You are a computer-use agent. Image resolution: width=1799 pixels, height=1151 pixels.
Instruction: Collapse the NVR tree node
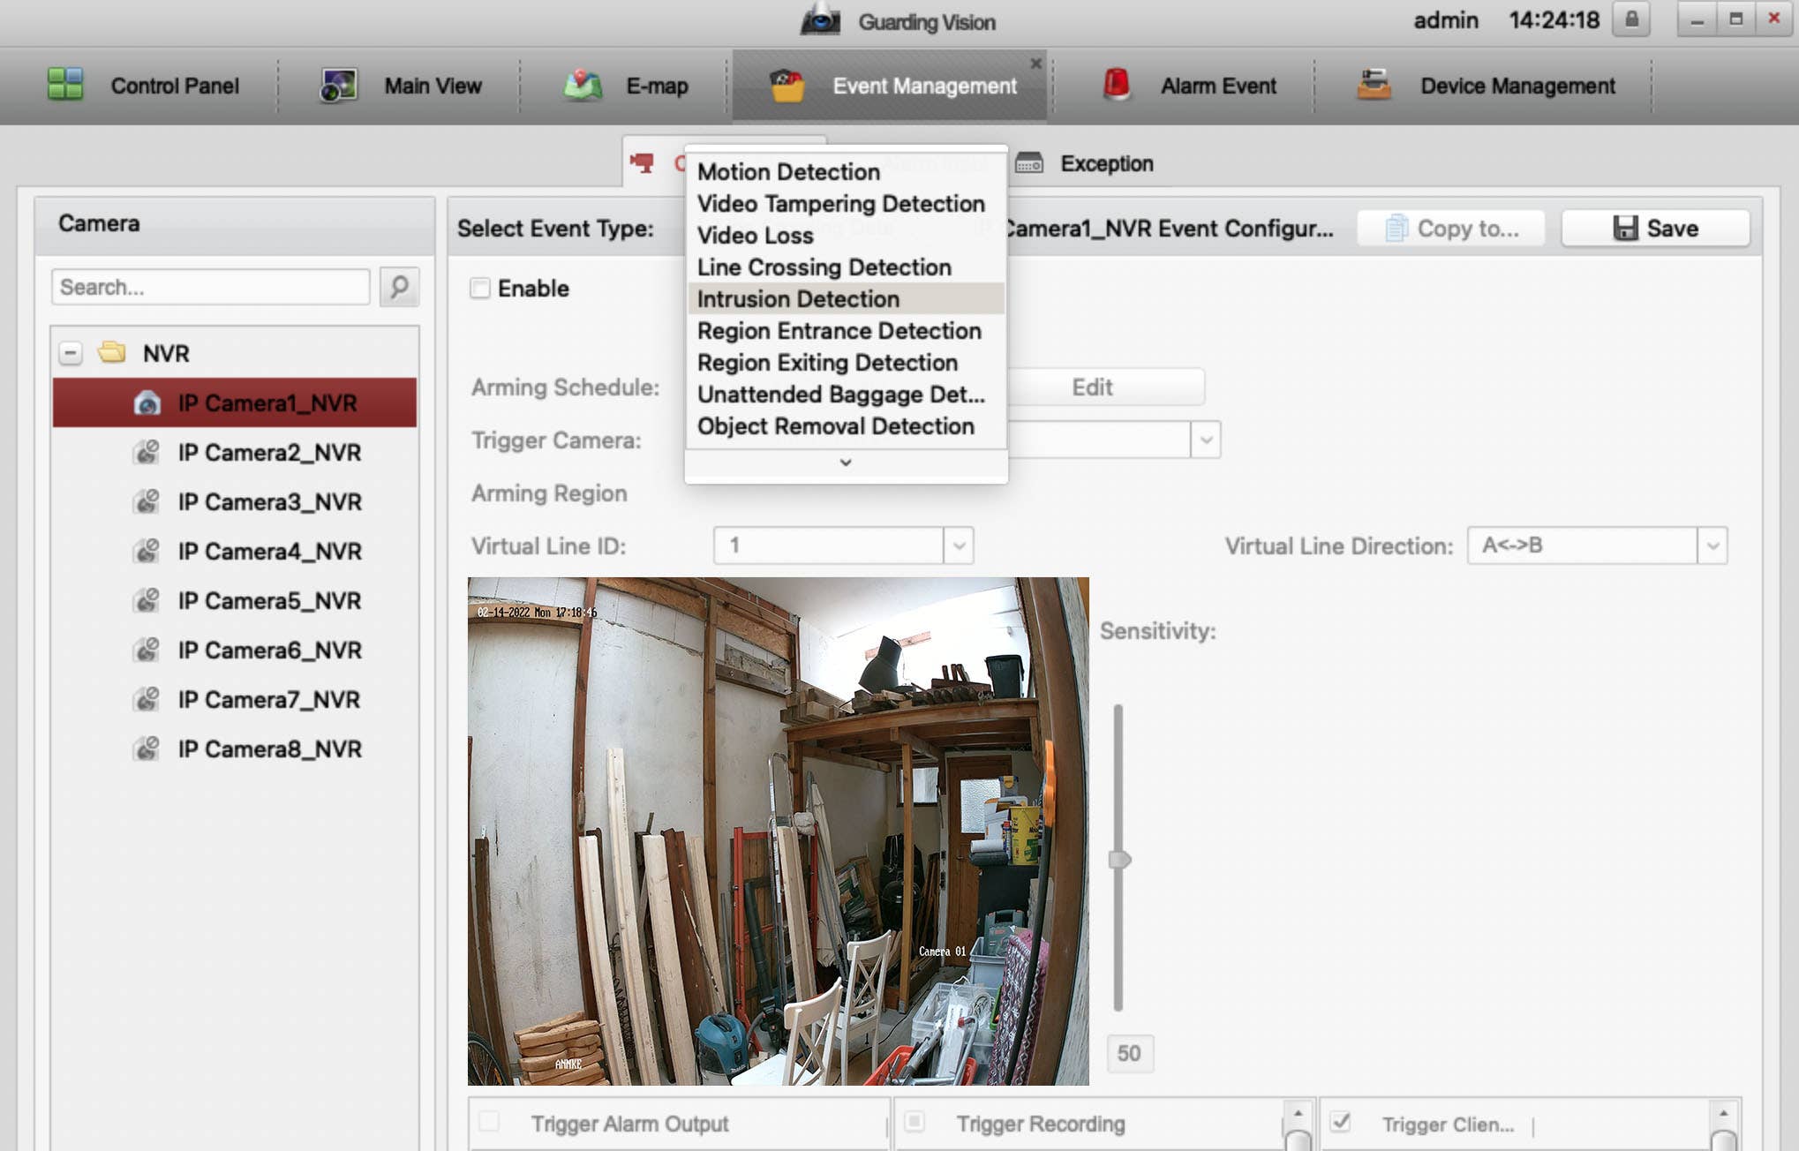(x=71, y=353)
